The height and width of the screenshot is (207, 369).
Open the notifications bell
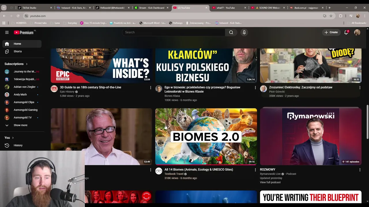(x=346, y=32)
